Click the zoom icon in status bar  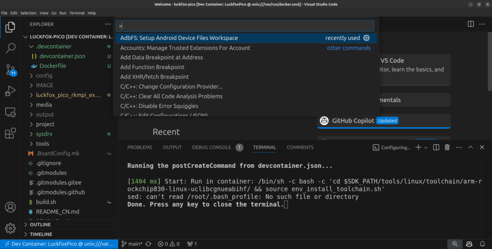455,244
